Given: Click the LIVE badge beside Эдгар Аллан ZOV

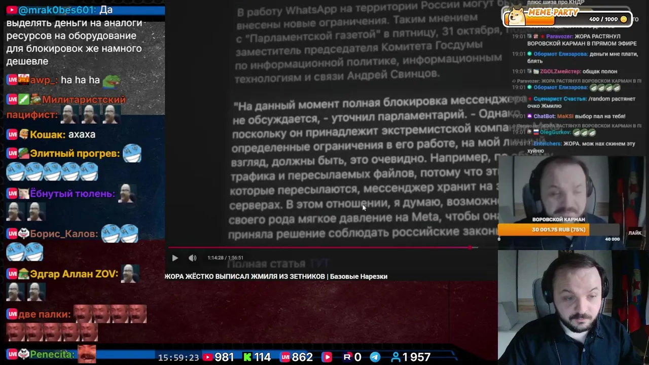Looking at the screenshot, I should pos(12,274).
